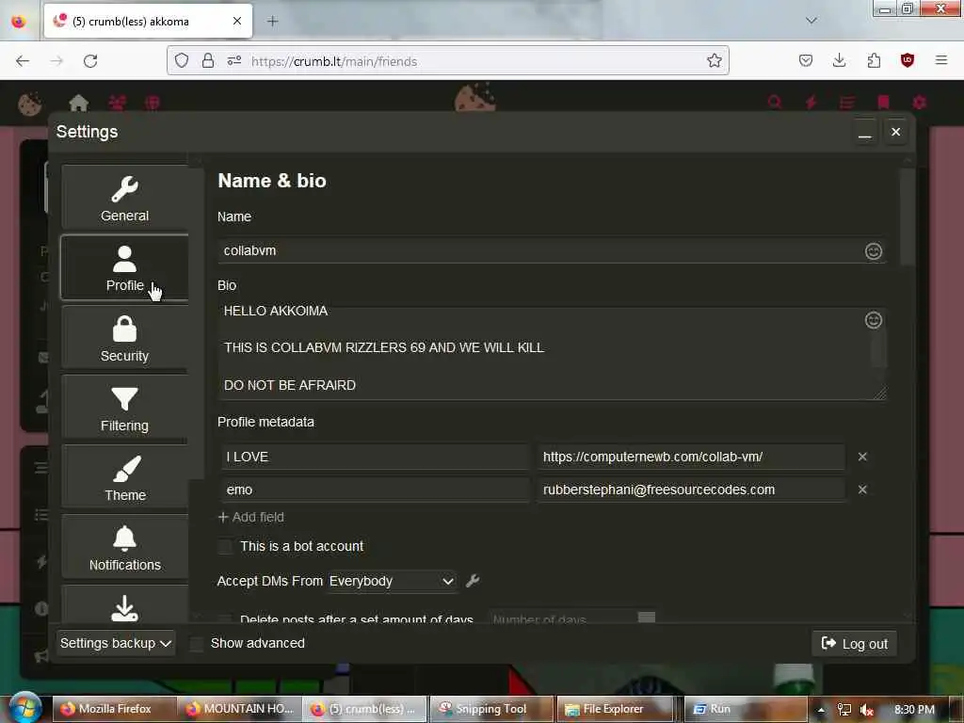
Task: Open Firefox extensions menu
Action: 874,60
